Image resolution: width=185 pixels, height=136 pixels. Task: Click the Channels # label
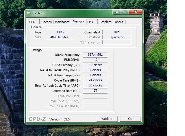[92, 32]
